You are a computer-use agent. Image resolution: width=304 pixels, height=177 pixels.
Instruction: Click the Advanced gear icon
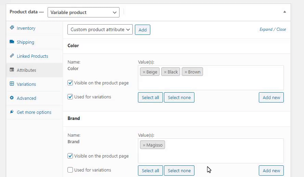12,98
